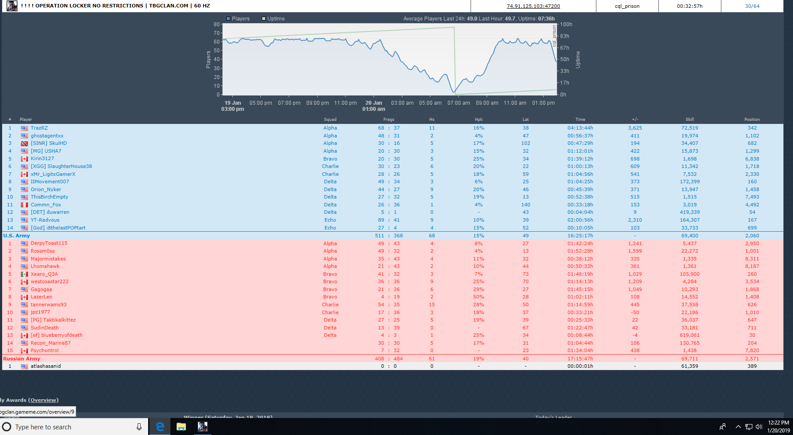Click the Russian Army team total row label
Image resolution: width=793 pixels, height=435 pixels.
tap(22, 359)
